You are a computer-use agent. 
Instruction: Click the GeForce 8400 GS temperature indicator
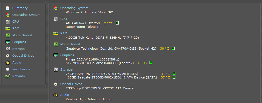(x=151, y=63)
